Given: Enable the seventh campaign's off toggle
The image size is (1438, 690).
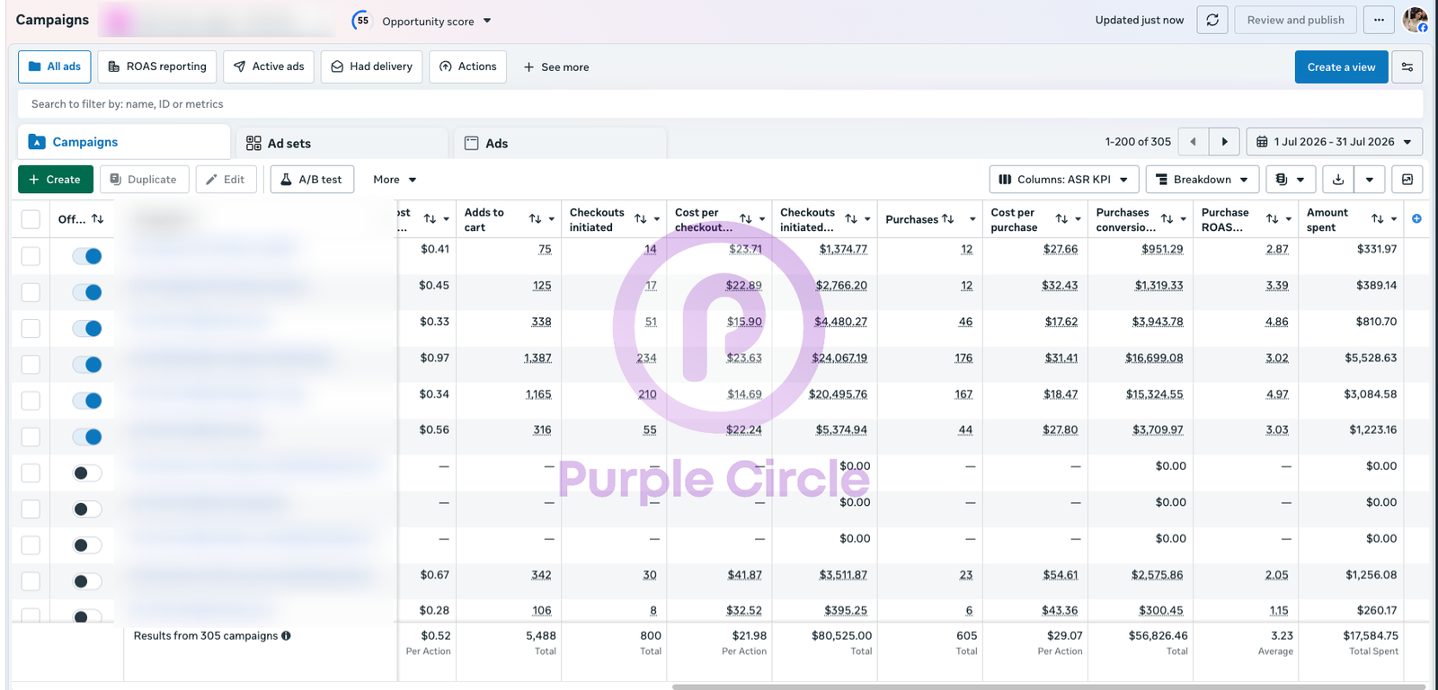Looking at the screenshot, I should [x=87, y=473].
